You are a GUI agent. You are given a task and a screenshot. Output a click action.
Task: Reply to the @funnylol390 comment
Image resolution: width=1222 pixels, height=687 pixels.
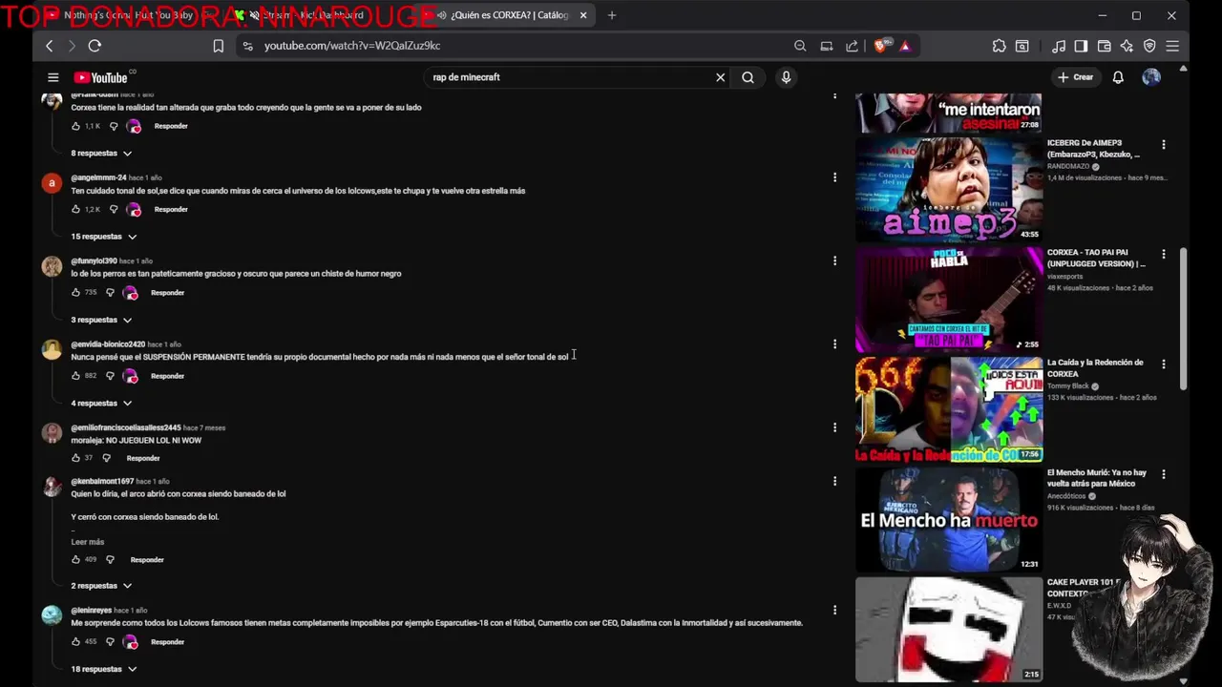(167, 292)
